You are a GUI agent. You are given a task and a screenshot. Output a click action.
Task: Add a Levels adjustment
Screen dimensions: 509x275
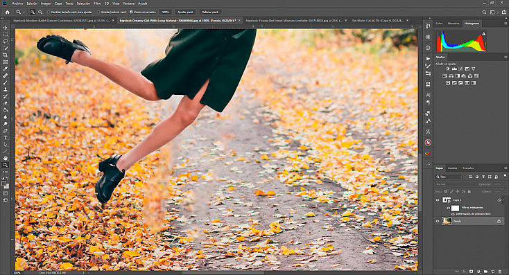(454, 69)
